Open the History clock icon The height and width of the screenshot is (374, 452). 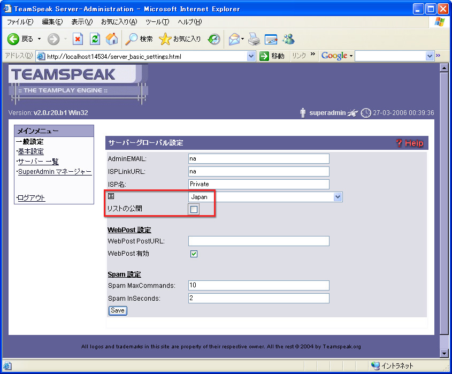point(214,39)
